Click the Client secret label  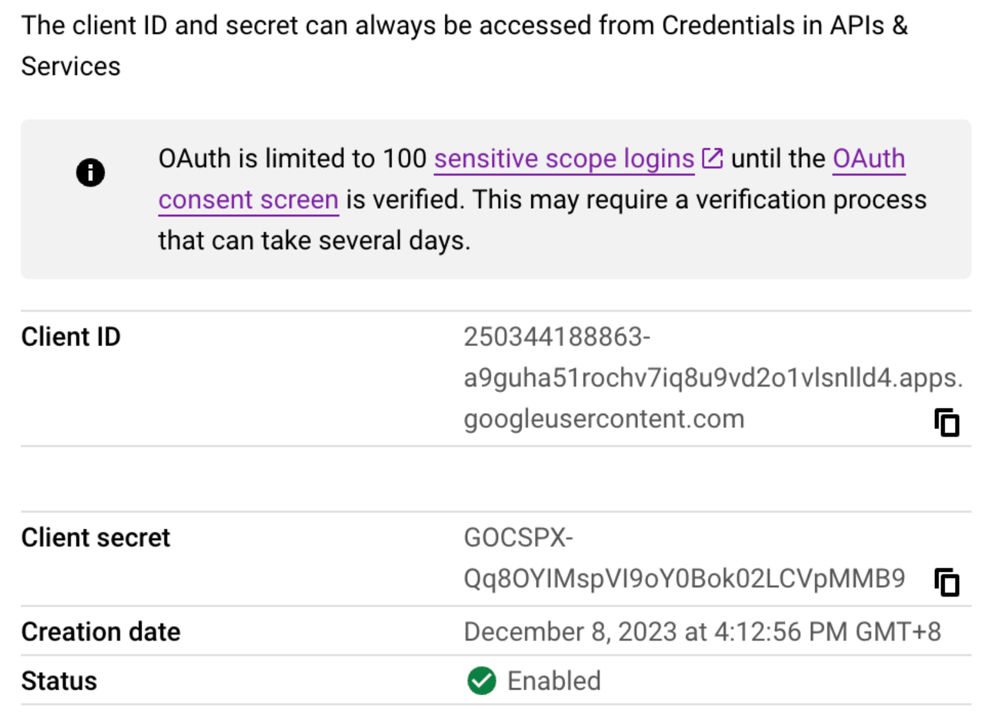tap(96, 537)
